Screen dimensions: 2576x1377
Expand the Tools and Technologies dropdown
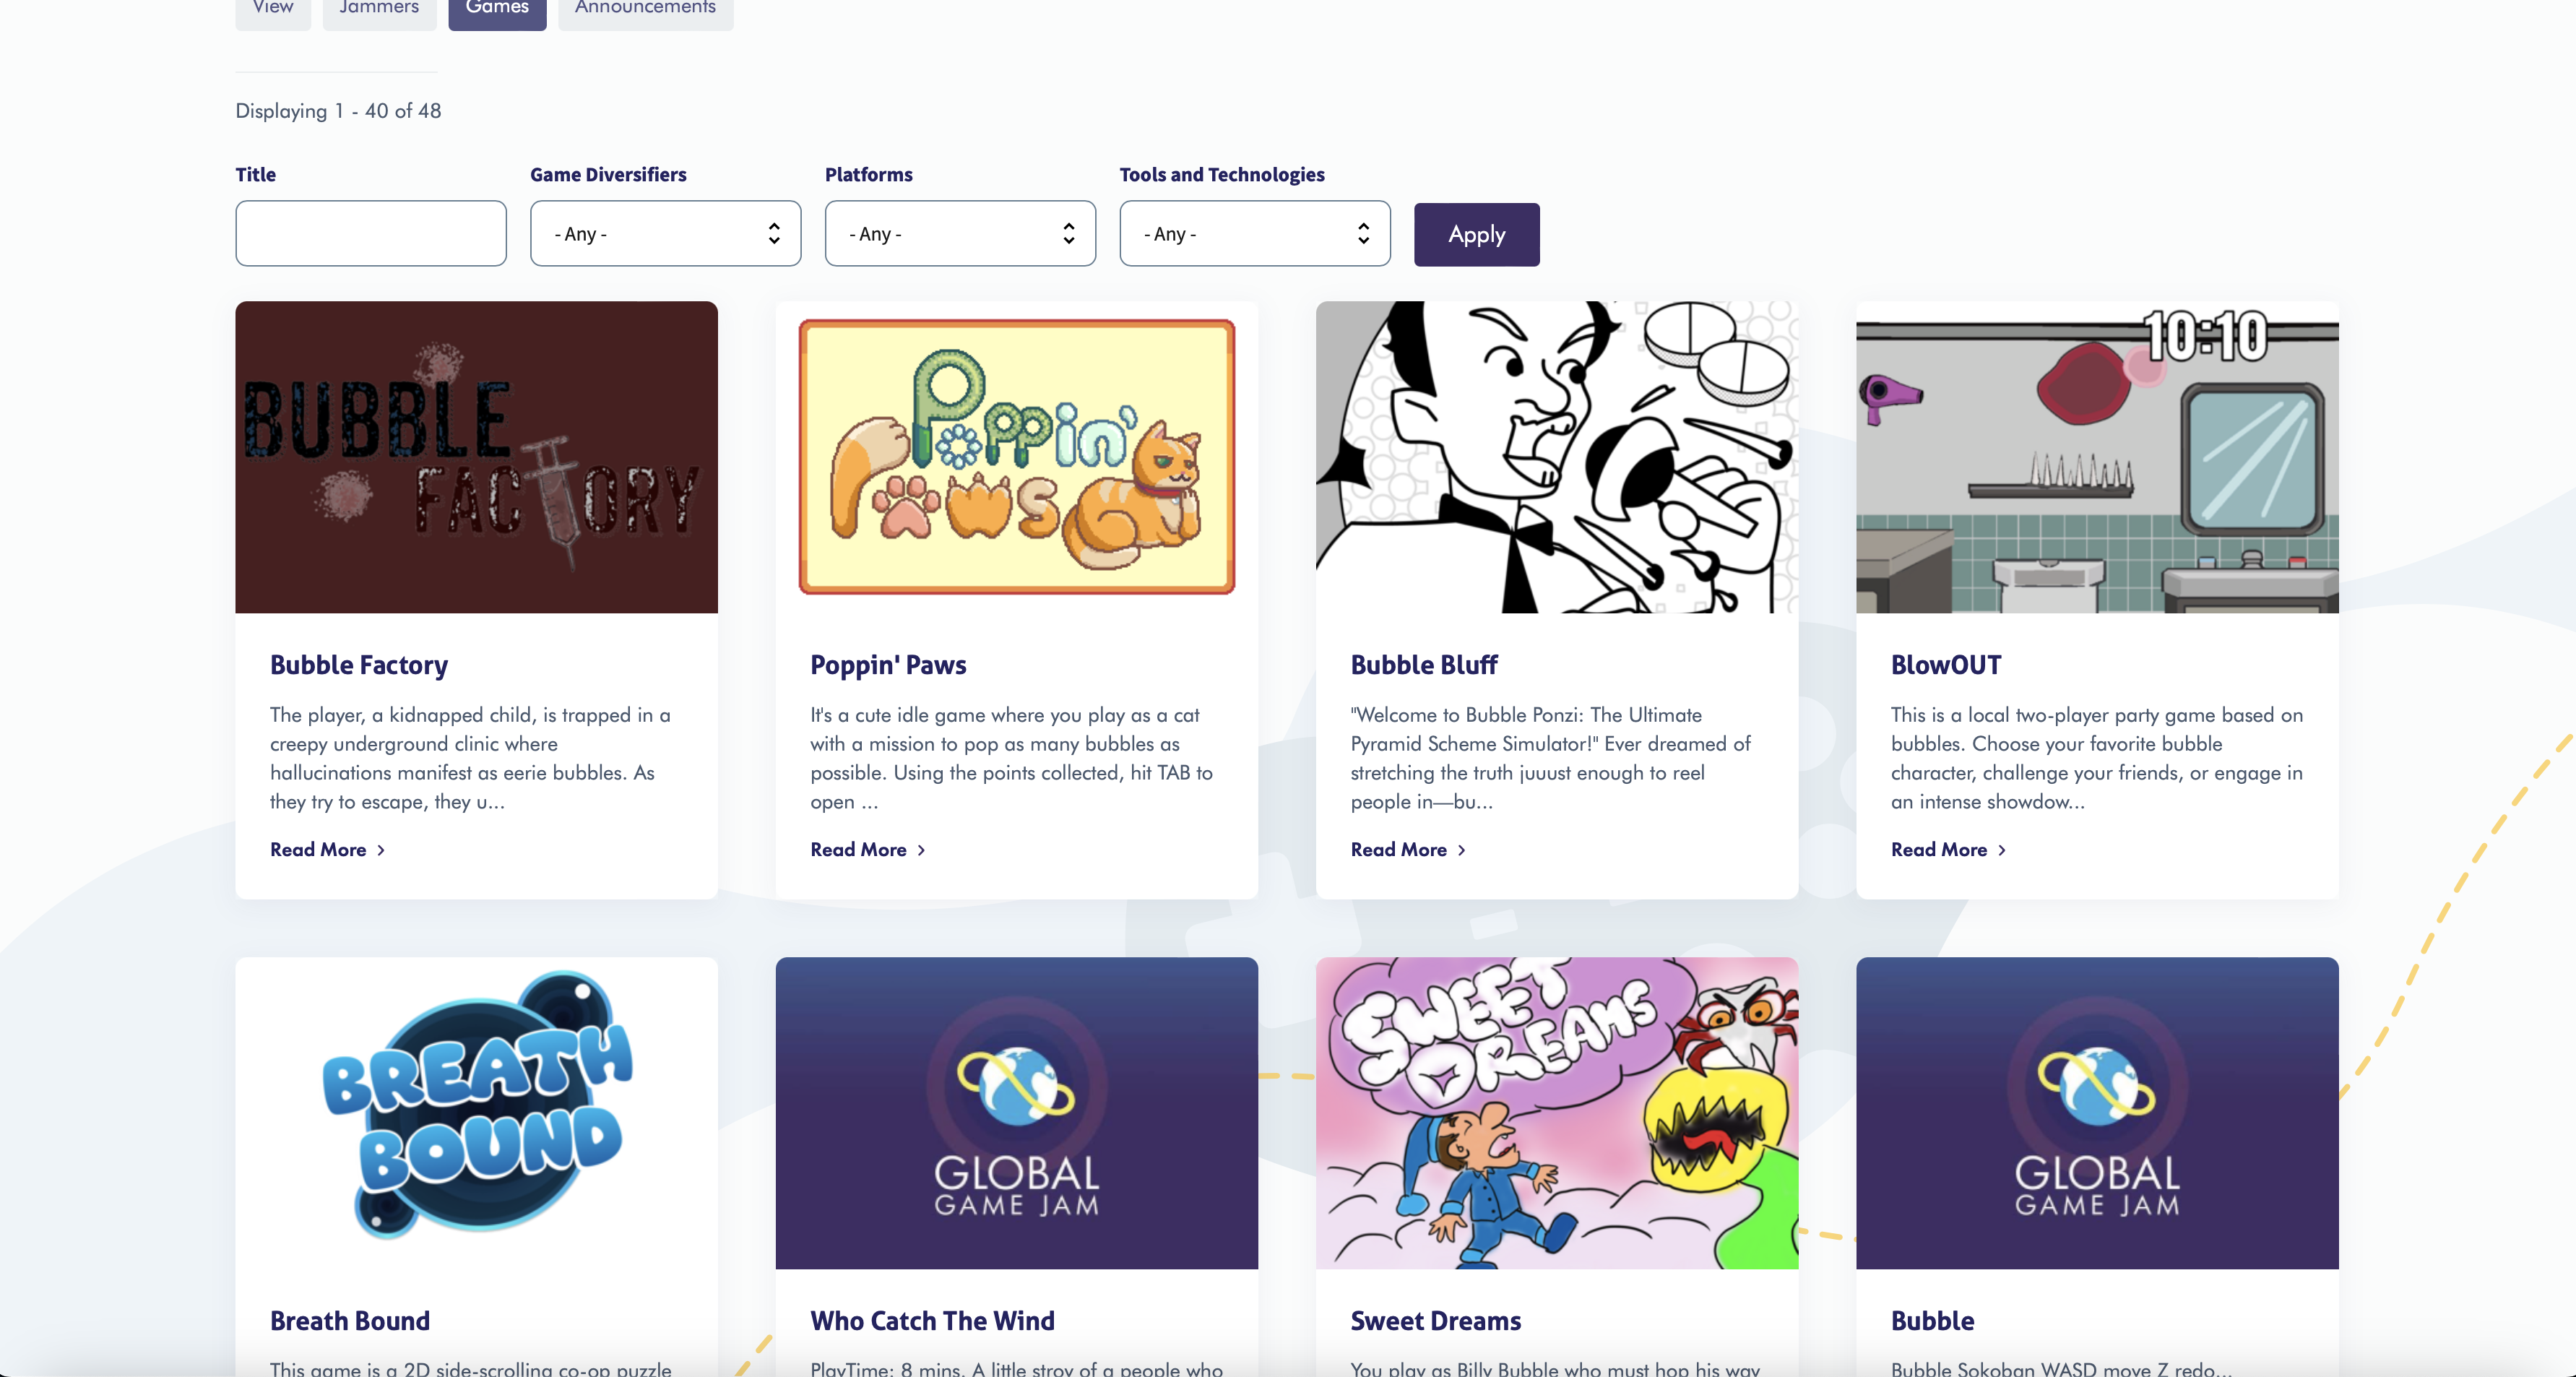click(x=1254, y=234)
